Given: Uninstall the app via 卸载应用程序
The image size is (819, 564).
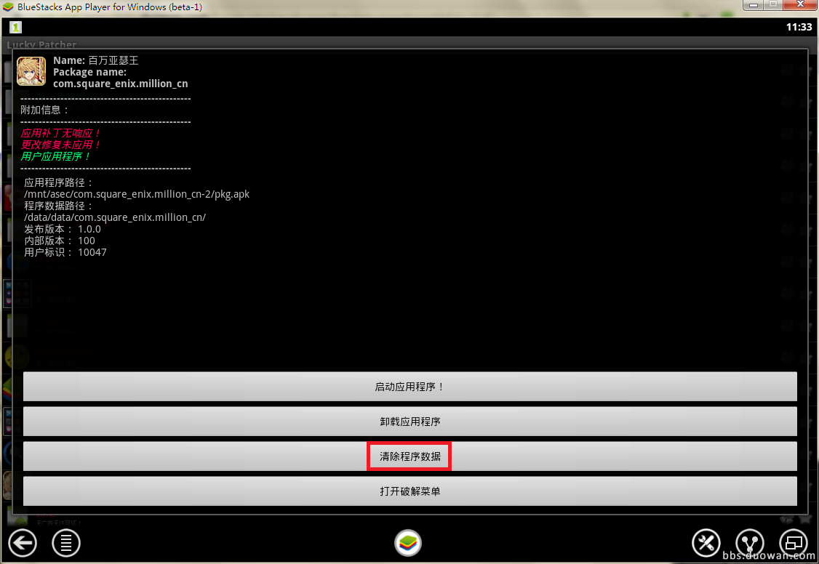Looking at the screenshot, I should (x=410, y=422).
